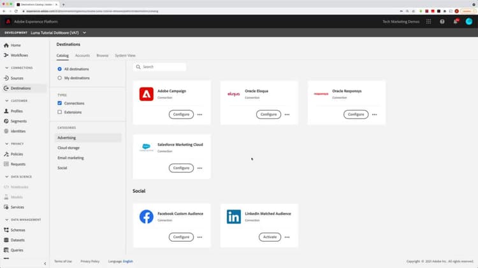Switch to the System View tab
This screenshot has height=268, width=478.
pyautogui.click(x=125, y=55)
